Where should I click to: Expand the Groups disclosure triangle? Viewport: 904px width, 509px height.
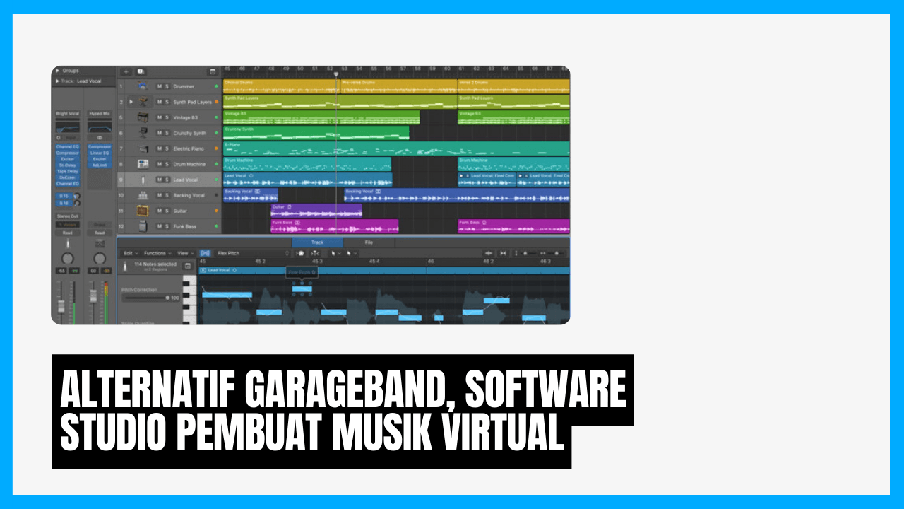57,71
